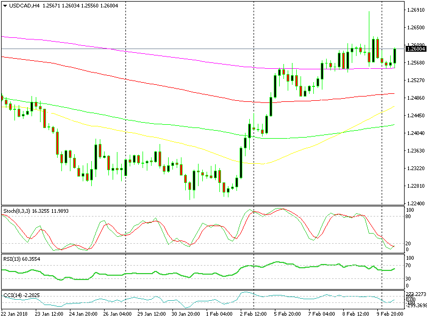Click the 1.22400 price scale value
This screenshot has width=427, height=320.
click(x=416, y=204)
